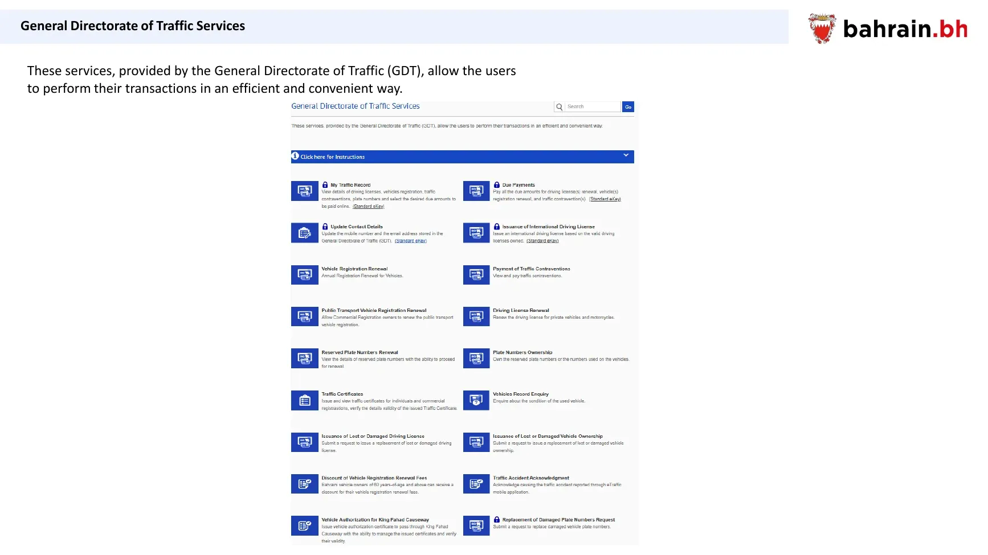Open the Vehicle Registration Renewal link
Screen dimensions: 988x555
354,269
